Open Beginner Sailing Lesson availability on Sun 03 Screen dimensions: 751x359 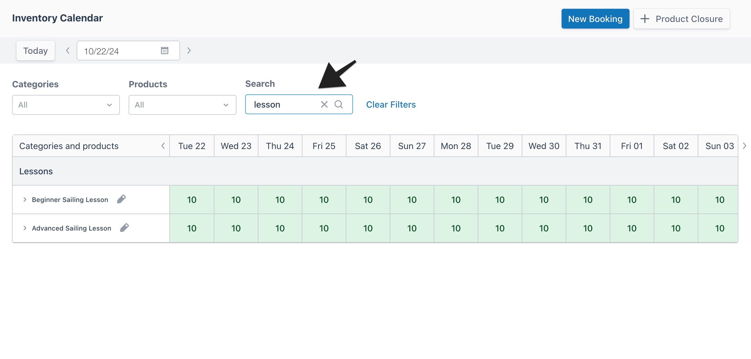718,200
